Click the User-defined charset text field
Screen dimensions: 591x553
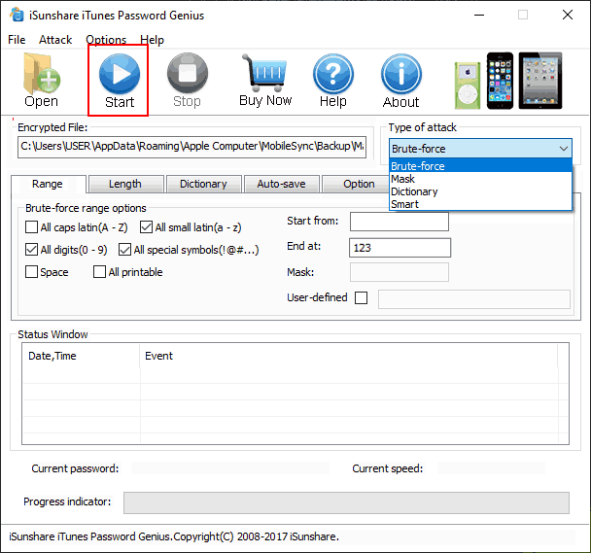[x=474, y=299]
